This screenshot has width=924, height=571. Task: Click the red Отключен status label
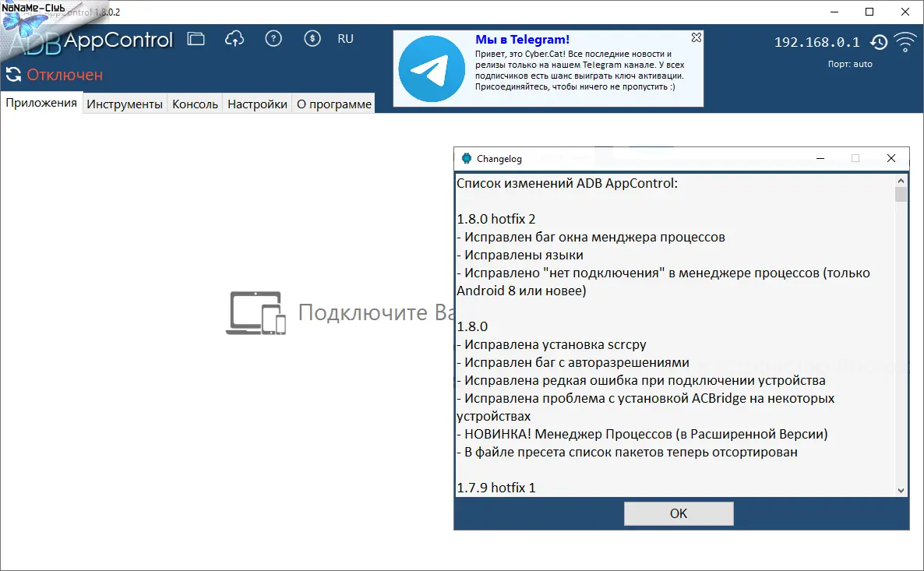tap(65, 75)
